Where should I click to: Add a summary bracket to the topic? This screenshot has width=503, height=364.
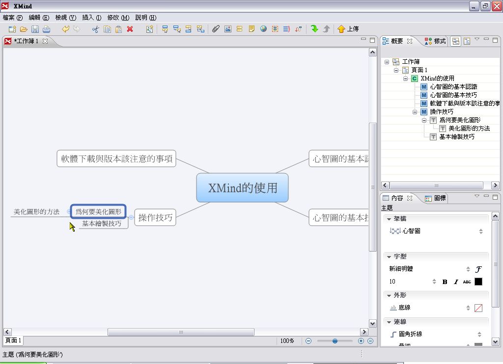pyautogui.click(x=286, y=29)
